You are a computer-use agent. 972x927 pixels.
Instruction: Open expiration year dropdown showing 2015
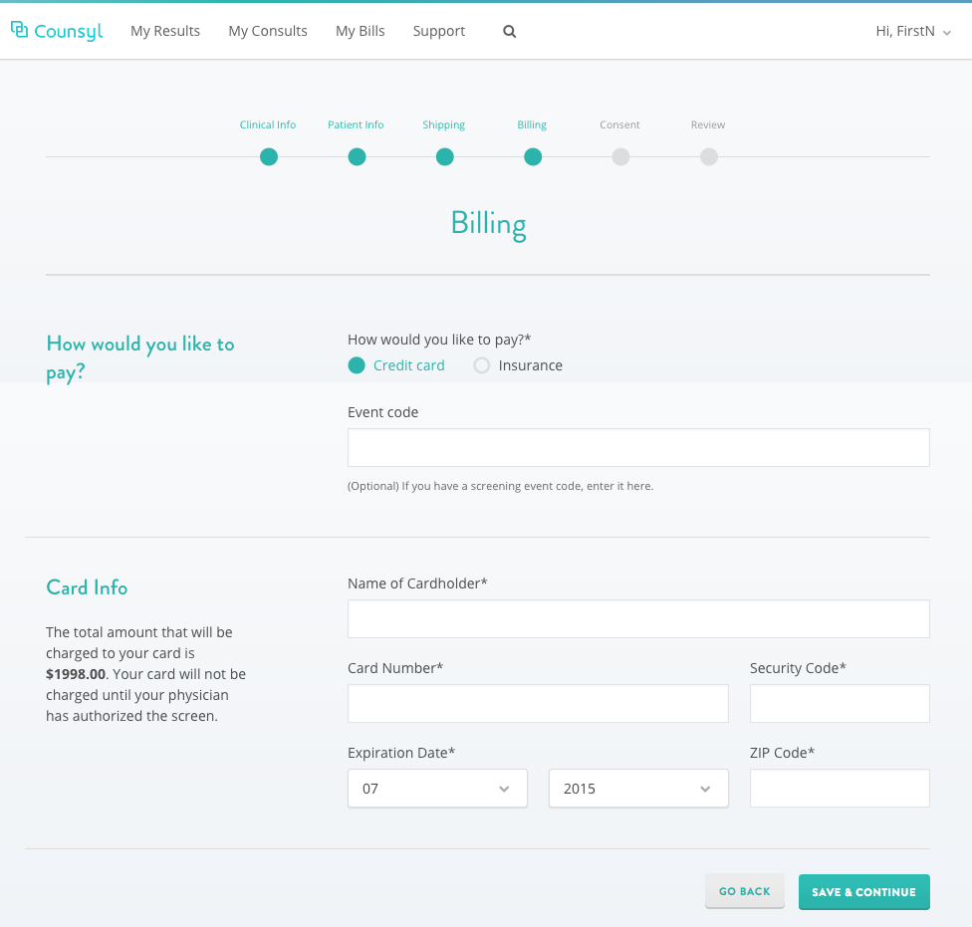[638, 789]
